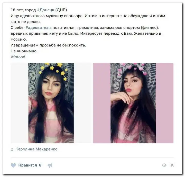Click the like count number 8
This screenshot has height=177, width=185.
[x=40, y=165]
